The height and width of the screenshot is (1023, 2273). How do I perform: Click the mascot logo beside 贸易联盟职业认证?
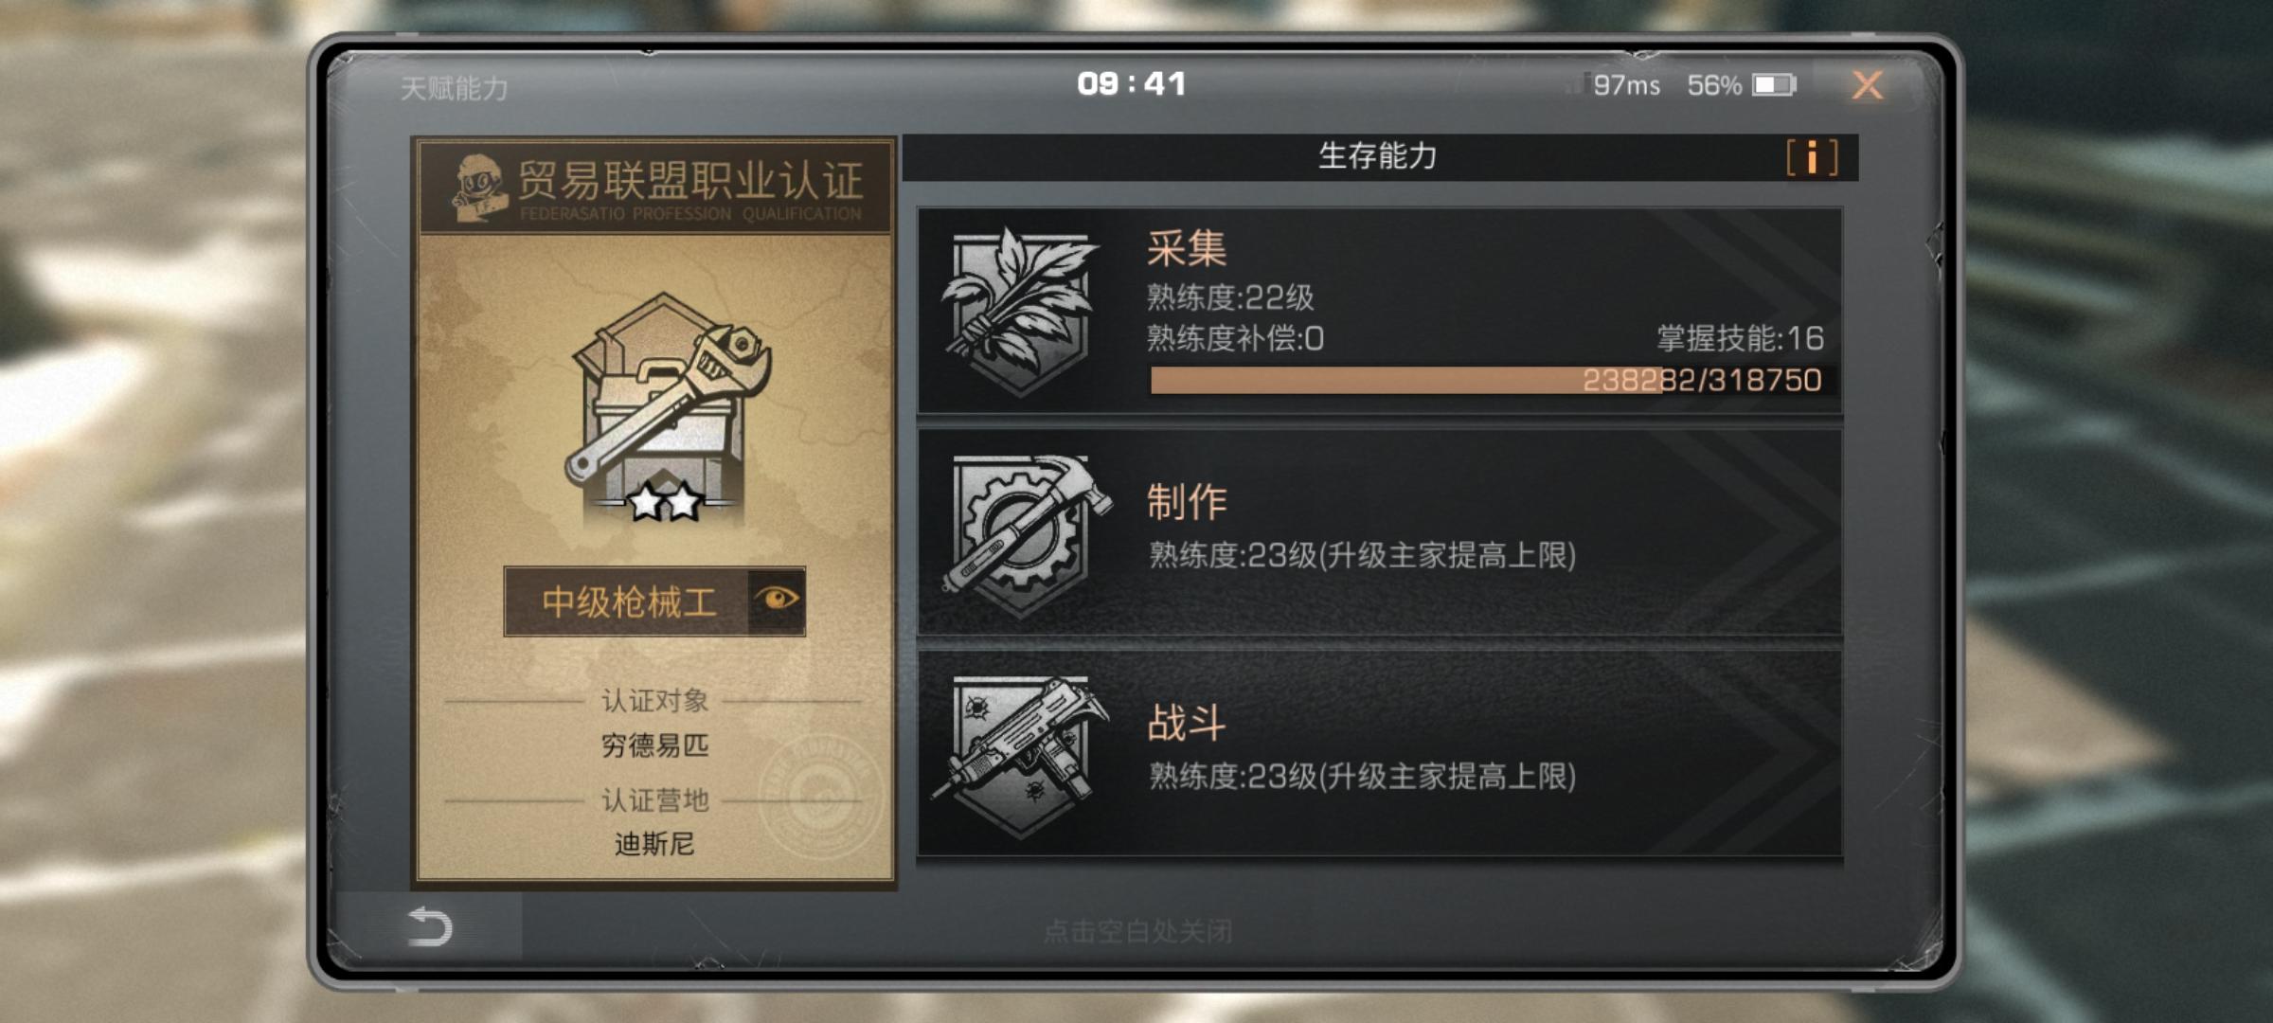[480, 188]
